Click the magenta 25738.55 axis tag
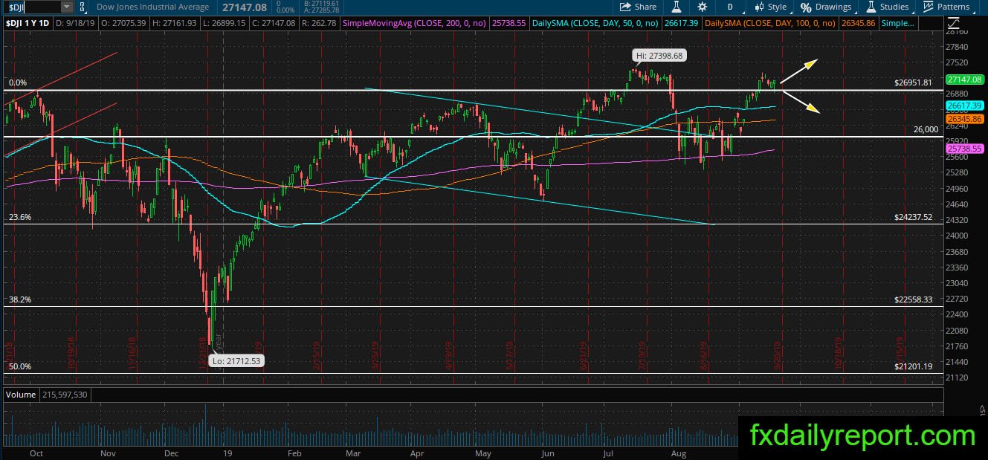988x460 pixels. pyautogui.click(x=965, y=149)
